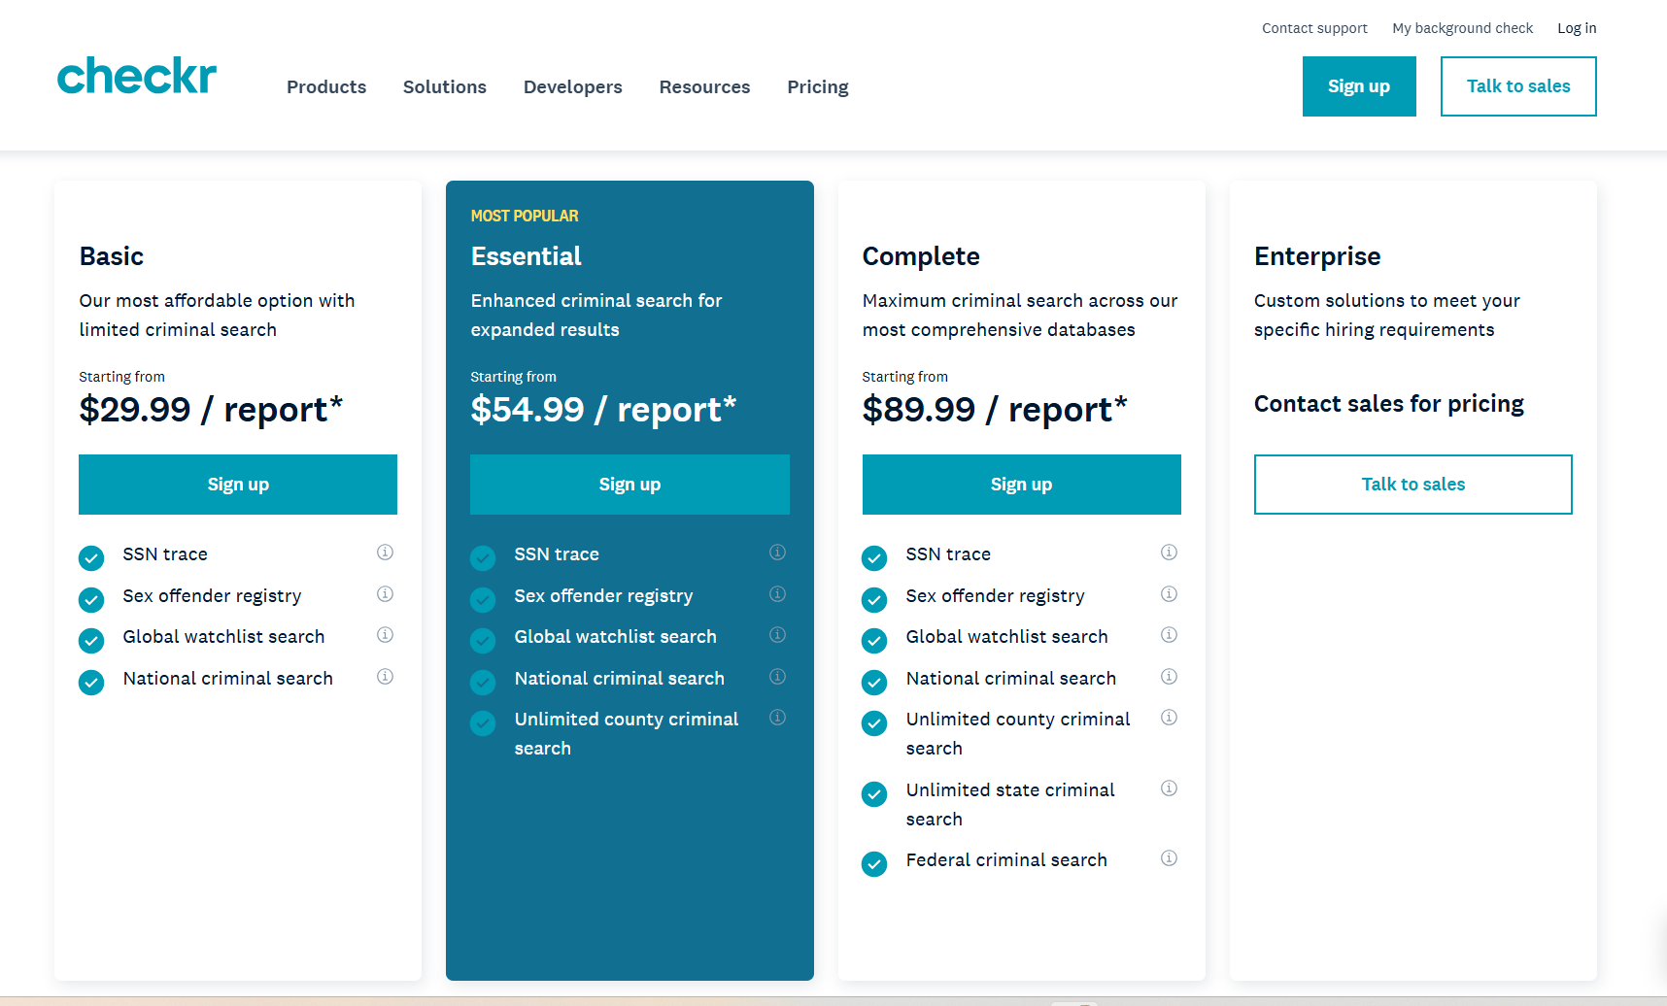This screenshot has width=1667, height=1006.
Task: Click the $89.99 / report price
Action: 995,410
